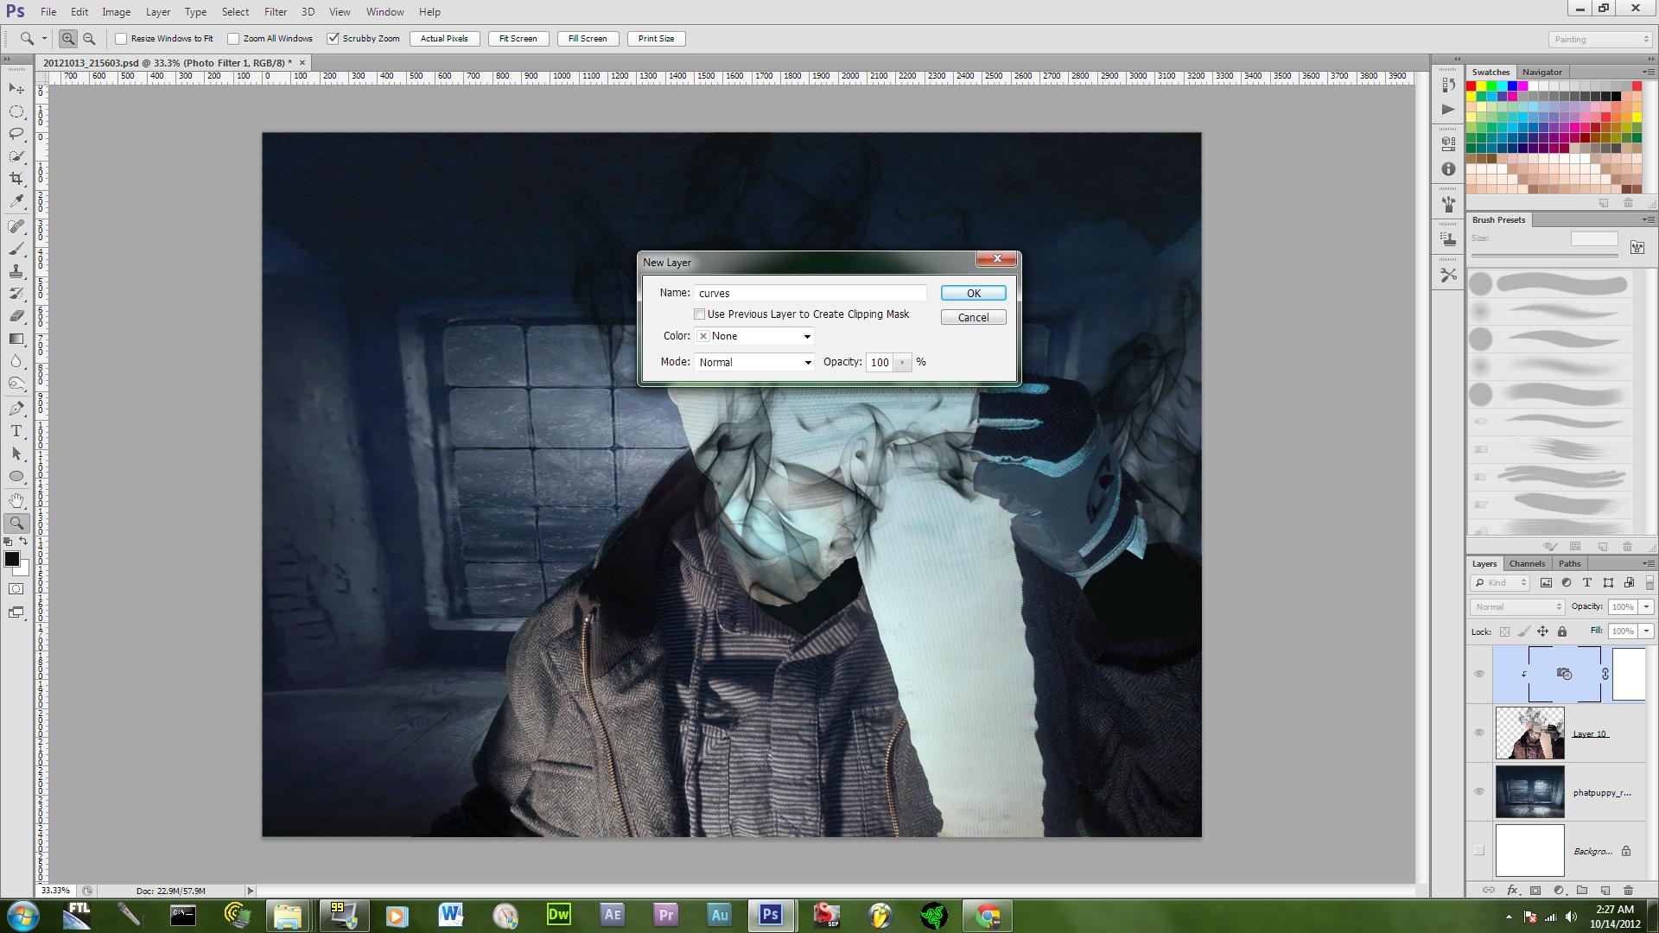Viewport: 1659px width, 933px height.
Task: Click OK in New Layer dialog
Action: (x=973, y=294)
